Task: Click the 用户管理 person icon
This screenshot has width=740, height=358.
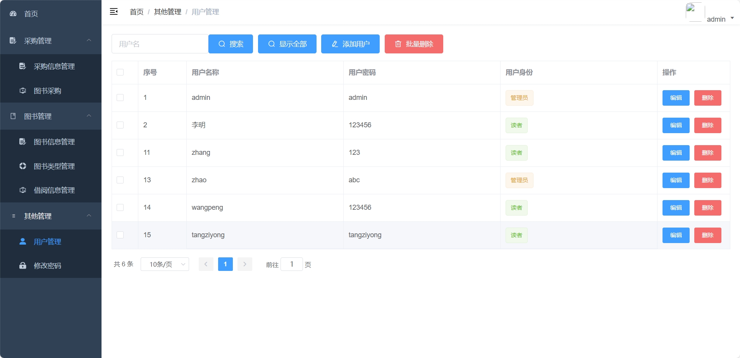Action: [x=22, y=242]
